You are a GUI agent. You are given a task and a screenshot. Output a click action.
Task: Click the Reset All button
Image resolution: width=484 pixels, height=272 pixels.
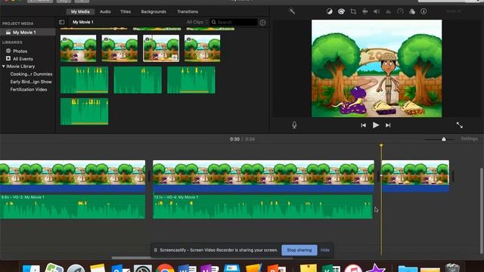tap(454, 11)
